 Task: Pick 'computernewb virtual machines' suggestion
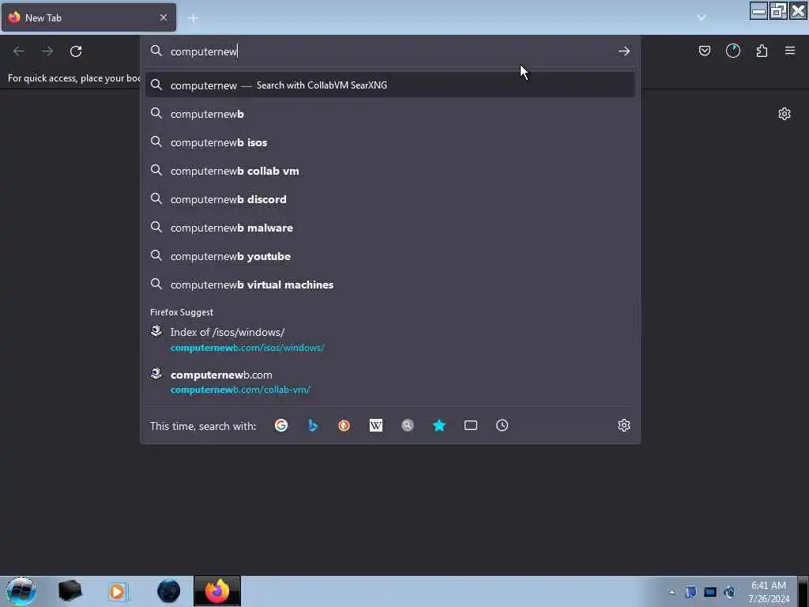pos(390,285)
